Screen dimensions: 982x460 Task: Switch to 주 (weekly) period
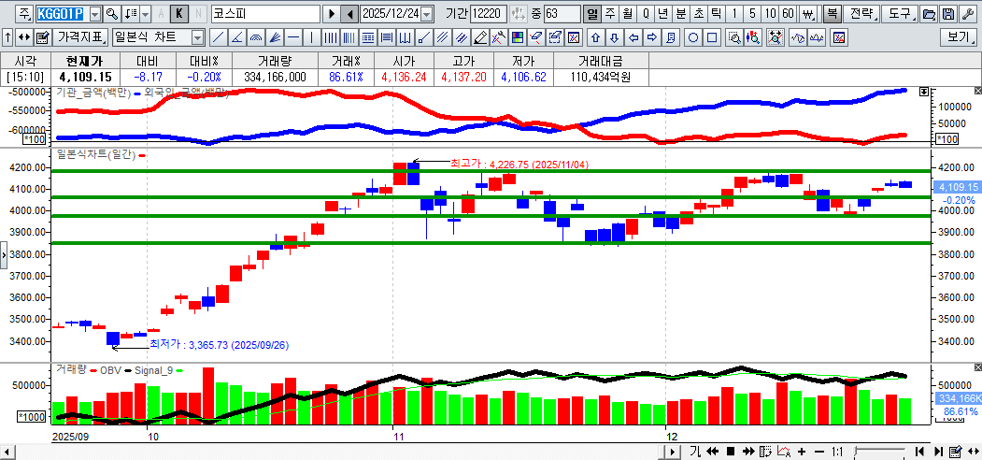click(x=610, y=14)
